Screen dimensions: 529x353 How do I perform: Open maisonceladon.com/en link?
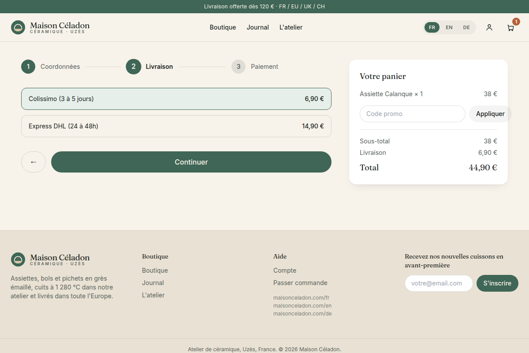tap(302, 306)
